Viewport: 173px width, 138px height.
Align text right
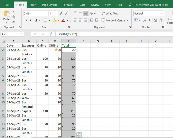[85, 20]
